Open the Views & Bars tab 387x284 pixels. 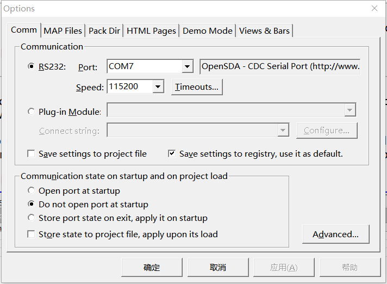pos(264,31)
